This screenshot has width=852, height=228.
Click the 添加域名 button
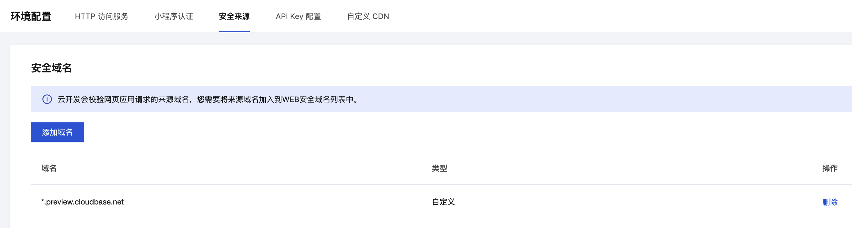(x=57, y=132)
